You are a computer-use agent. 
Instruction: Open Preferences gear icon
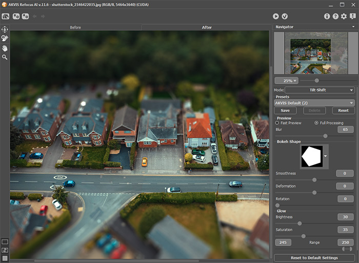coord(344,16)
